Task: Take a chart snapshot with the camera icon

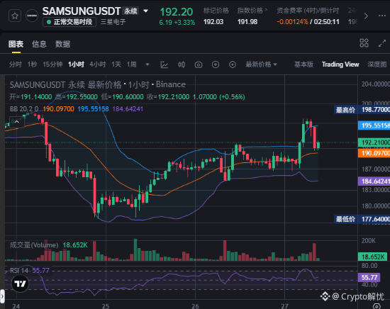Action: point(199,64)
